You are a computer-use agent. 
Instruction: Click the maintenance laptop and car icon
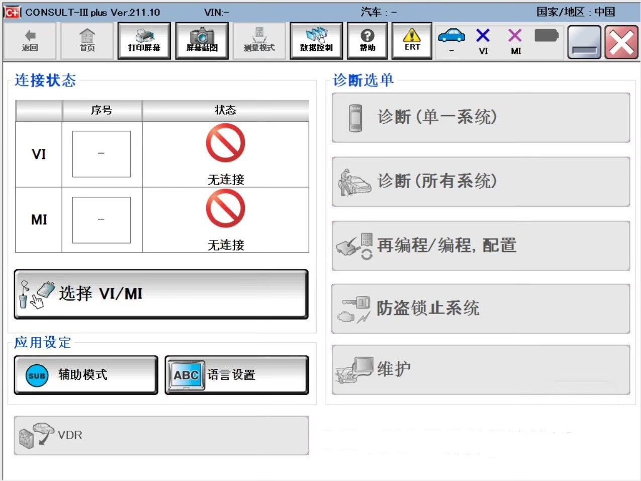[354, 370]
